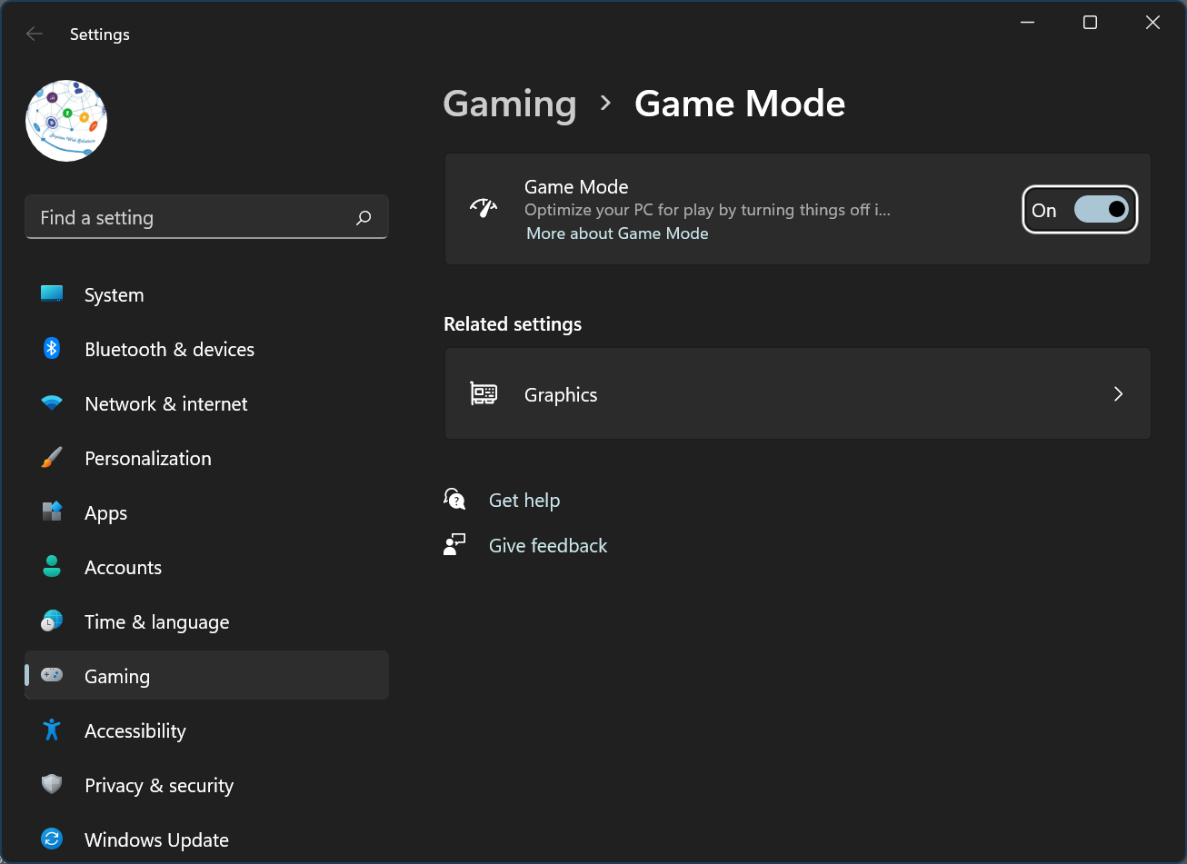Minimize the Settings window
This screenshot has height=864, width=1187.
(1028, 24)
